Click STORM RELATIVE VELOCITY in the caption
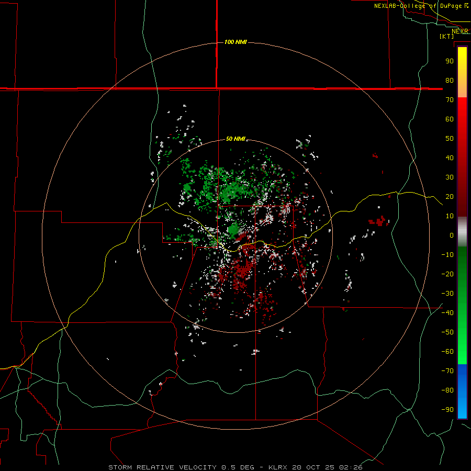Image resolution: width=471 pixels, height=471 pixels. tap(162, 467)
